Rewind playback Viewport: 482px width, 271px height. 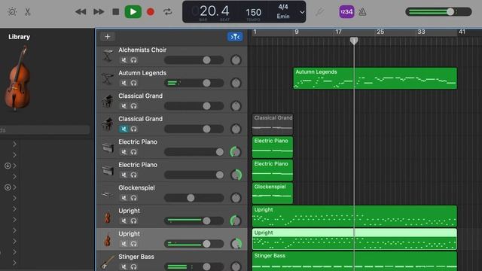pyautogui.click(x=81, y=12)
